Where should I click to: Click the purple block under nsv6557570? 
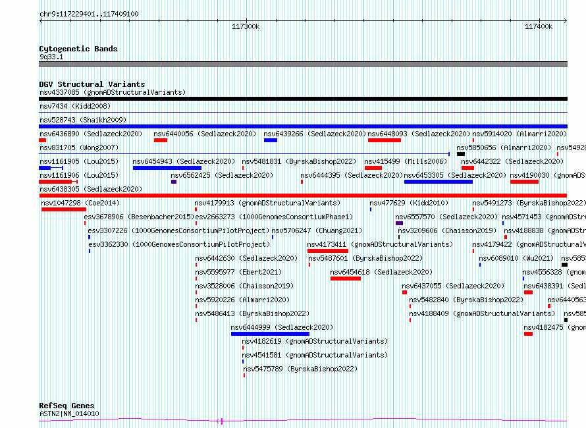tap(399, 223)
